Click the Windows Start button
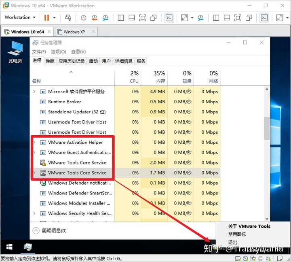 9,247
